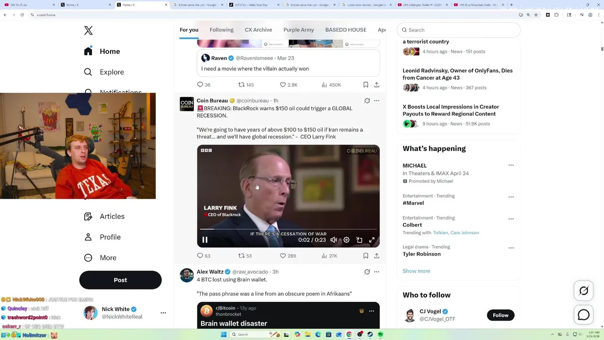The width and height of the screenshot is (604, 340).
Task: Open the floating Messages chat button
Action: tap(584, 315)
